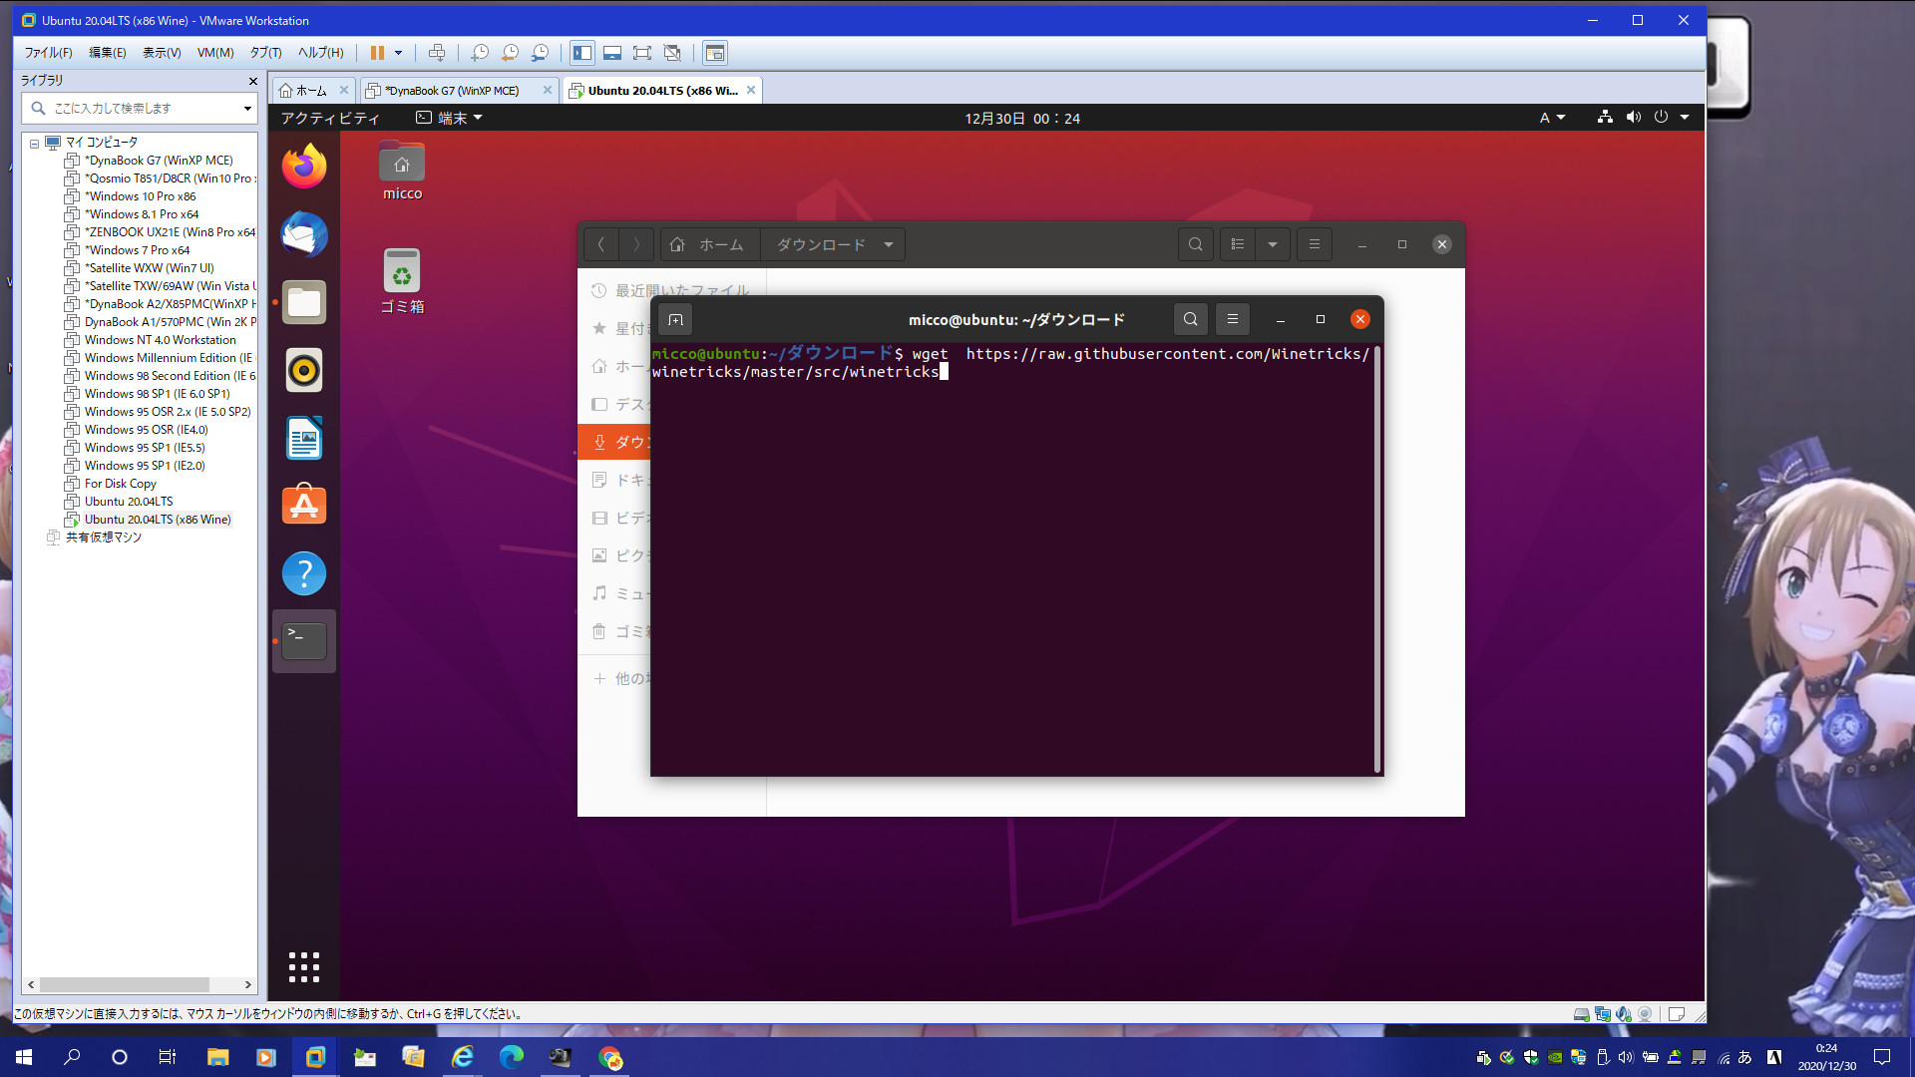Switch Files window to list view
Image resolution: width=1915 pixels, height=1077 pixels.
click(1238, 244)
